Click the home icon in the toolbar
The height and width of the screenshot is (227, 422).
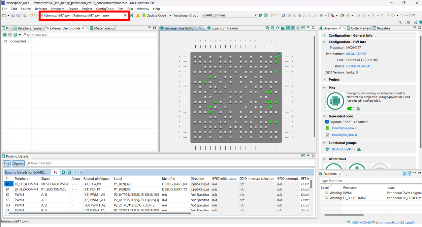coord(132,15)
